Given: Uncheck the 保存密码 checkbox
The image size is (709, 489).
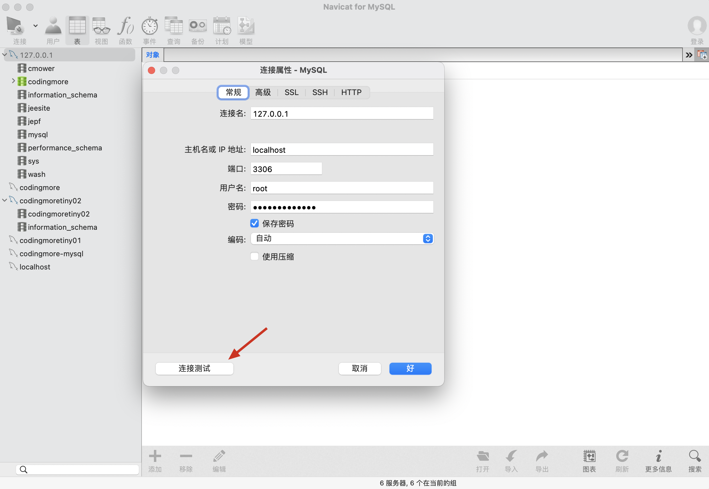Looking at the screenshot, I should point(254,223).
